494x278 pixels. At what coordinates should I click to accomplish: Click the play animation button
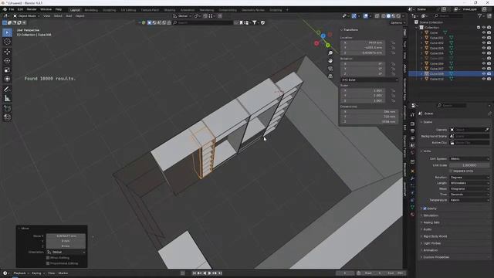(209, 273)
